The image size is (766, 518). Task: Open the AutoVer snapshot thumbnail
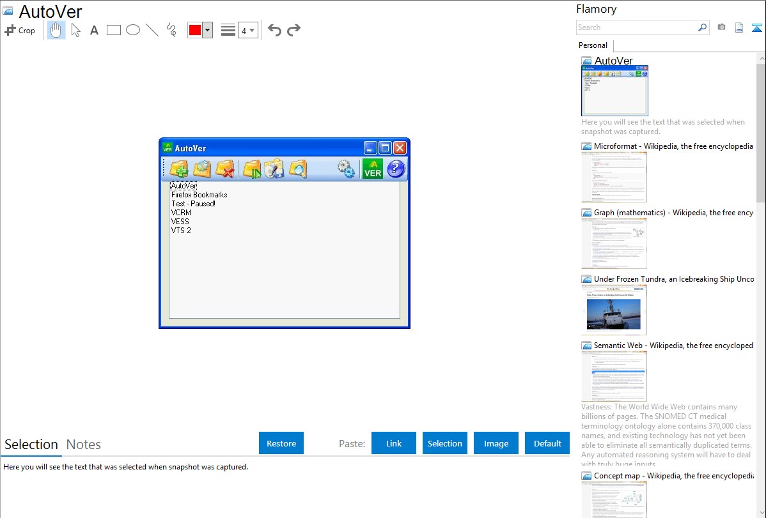click(x=614, y=91)
